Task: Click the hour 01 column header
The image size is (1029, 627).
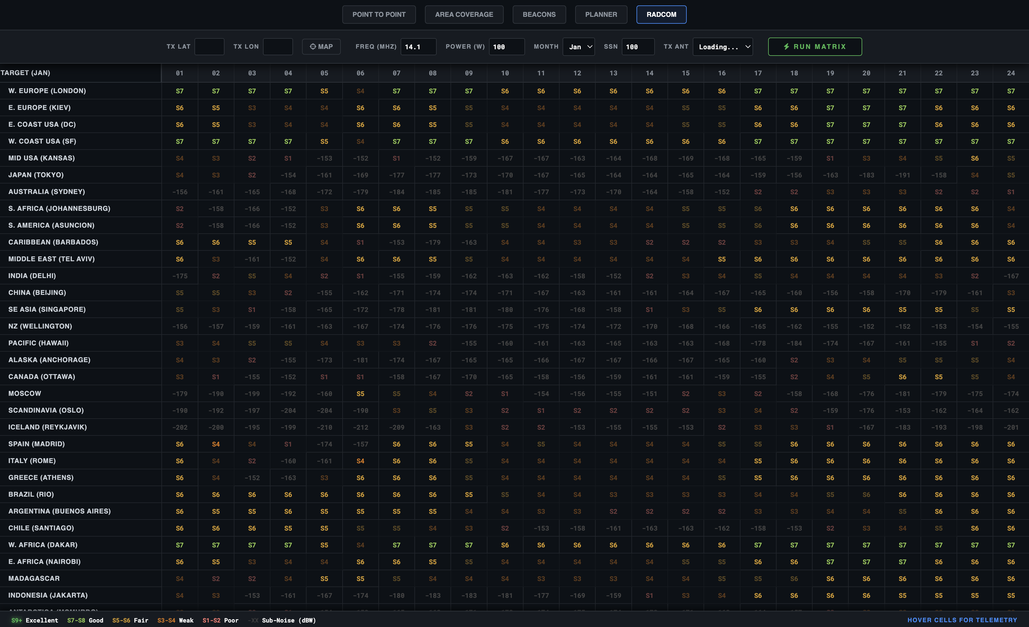Action: tap(180, 73)
